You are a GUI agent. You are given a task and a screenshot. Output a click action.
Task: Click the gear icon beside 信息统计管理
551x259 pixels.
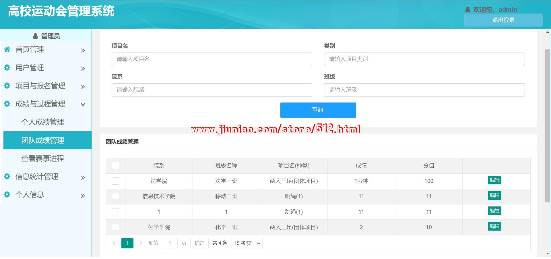(7, 176)
